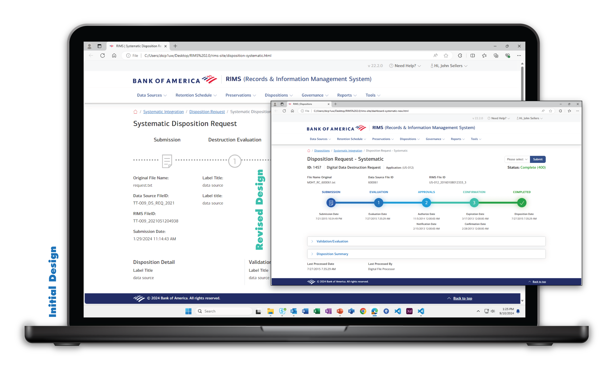Open the Please select dropdown
Screen dimensions: 611x370
click(517, 159)
